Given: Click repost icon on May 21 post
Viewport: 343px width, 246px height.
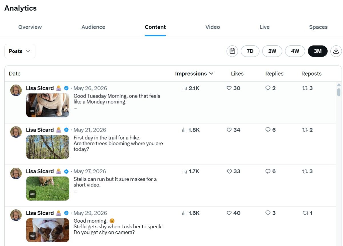Looking at the screenshot, I should tap(305, 130).
